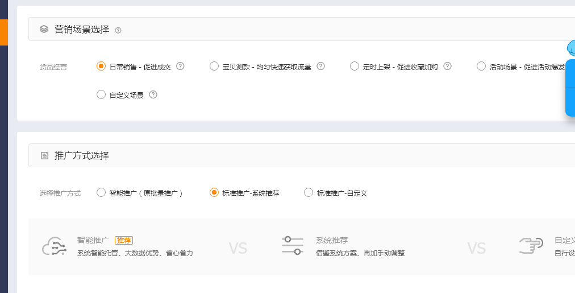Select 自定义场景 radio button
This screenshot has width=575, height=293.
tap(101, 94)
